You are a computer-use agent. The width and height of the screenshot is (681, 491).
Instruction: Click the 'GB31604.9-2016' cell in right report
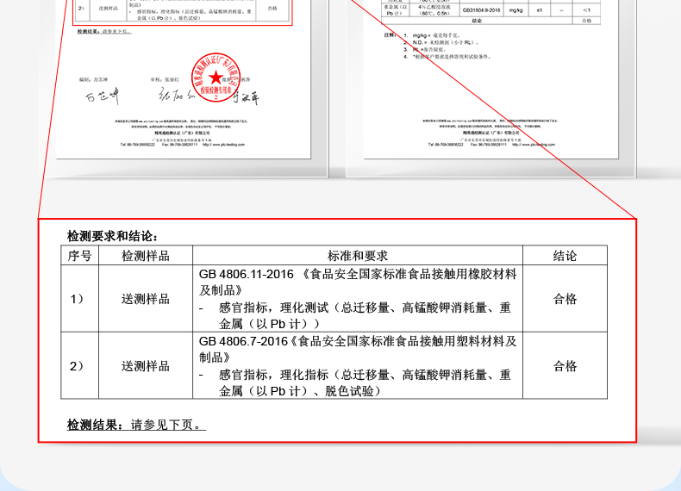[481, 10]
